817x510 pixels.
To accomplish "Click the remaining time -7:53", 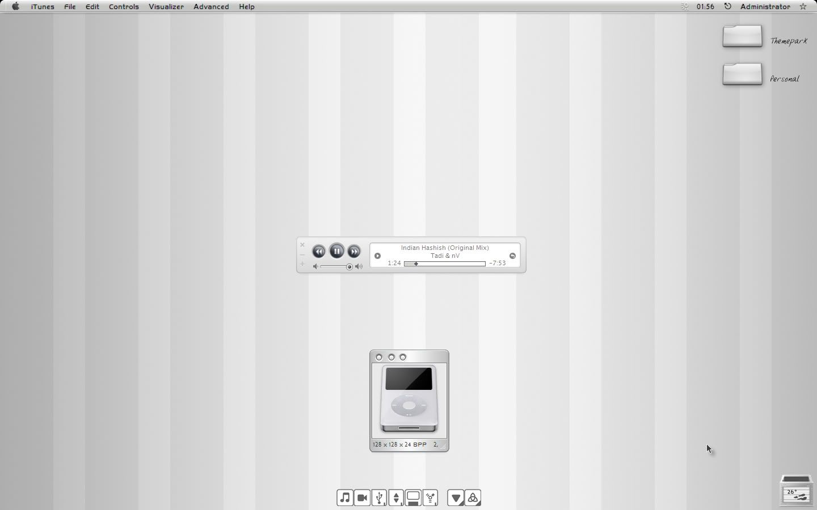I will point(497,263).
